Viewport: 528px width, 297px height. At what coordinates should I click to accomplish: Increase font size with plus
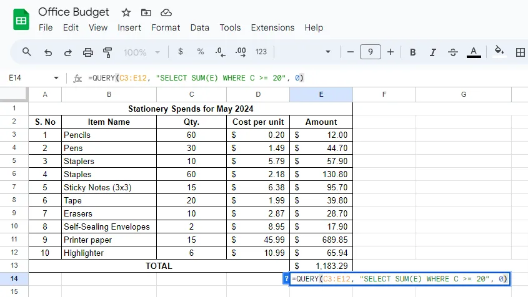pyautogui.click(x=391, y=52)
